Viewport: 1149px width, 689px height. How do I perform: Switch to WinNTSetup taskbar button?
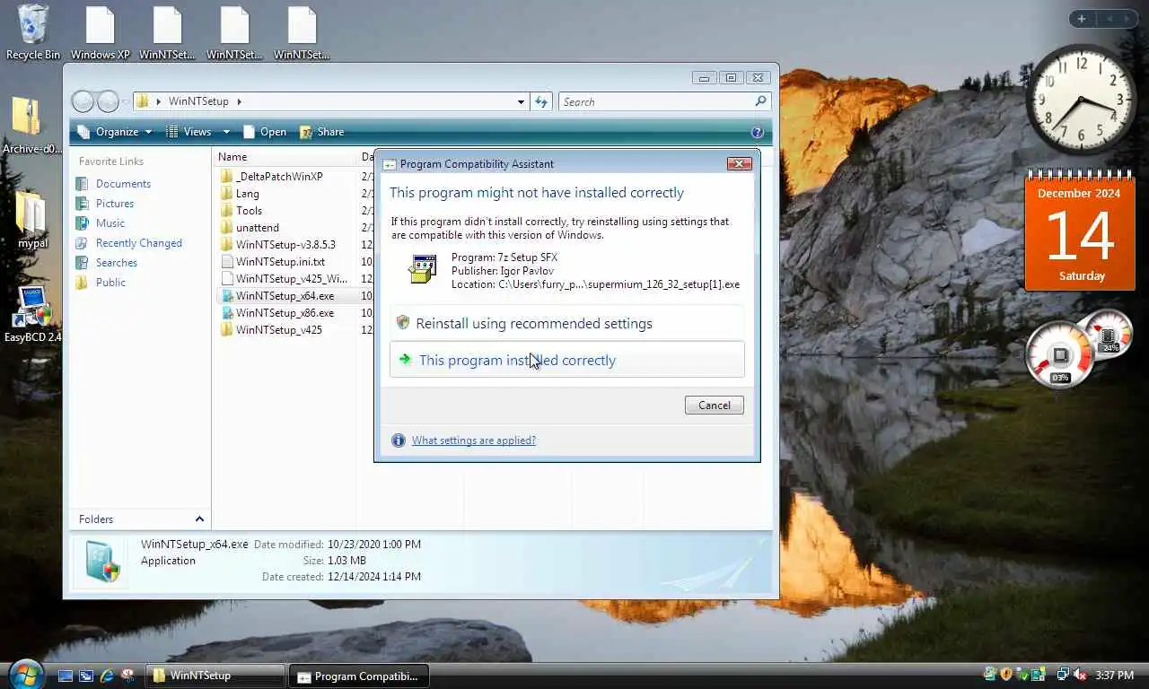215,676
